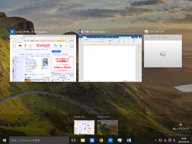Toggle the IME input mode A indicator
Viewport: 192px width, 144px height.
(174, 140)
